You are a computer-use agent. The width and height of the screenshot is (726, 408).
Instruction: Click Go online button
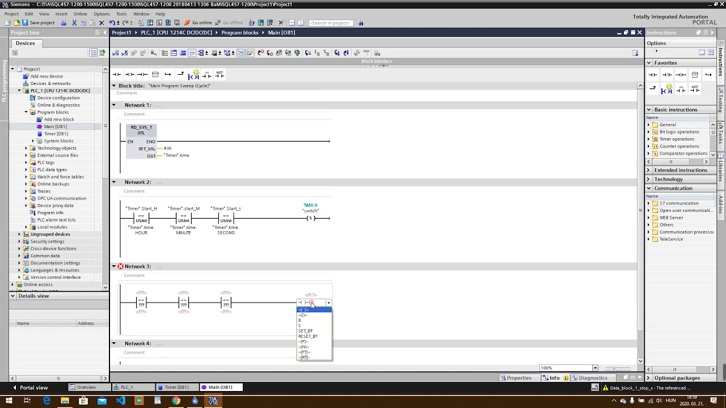coord(198,23)
